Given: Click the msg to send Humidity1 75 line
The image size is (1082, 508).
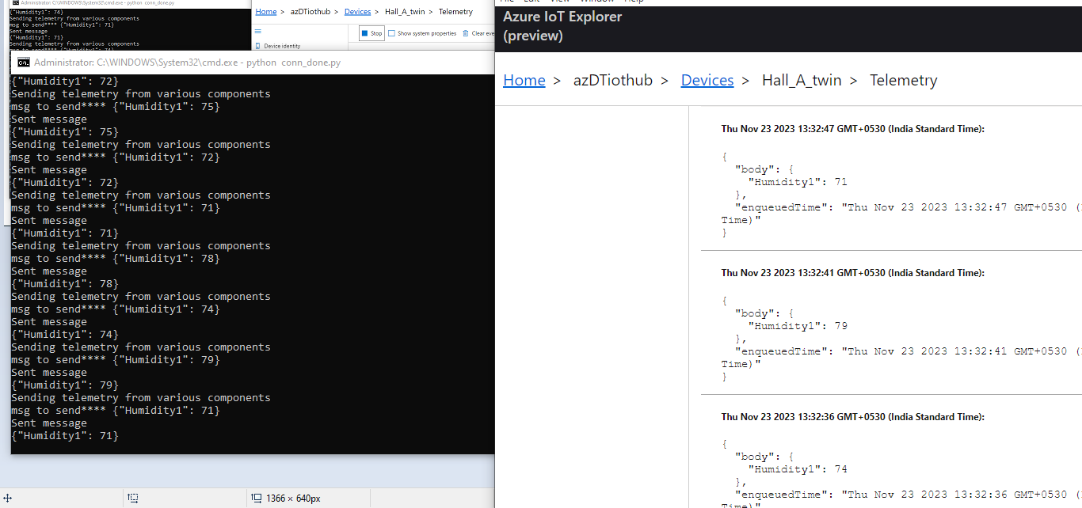Looking at the screenshot, I should click(116, 107).
